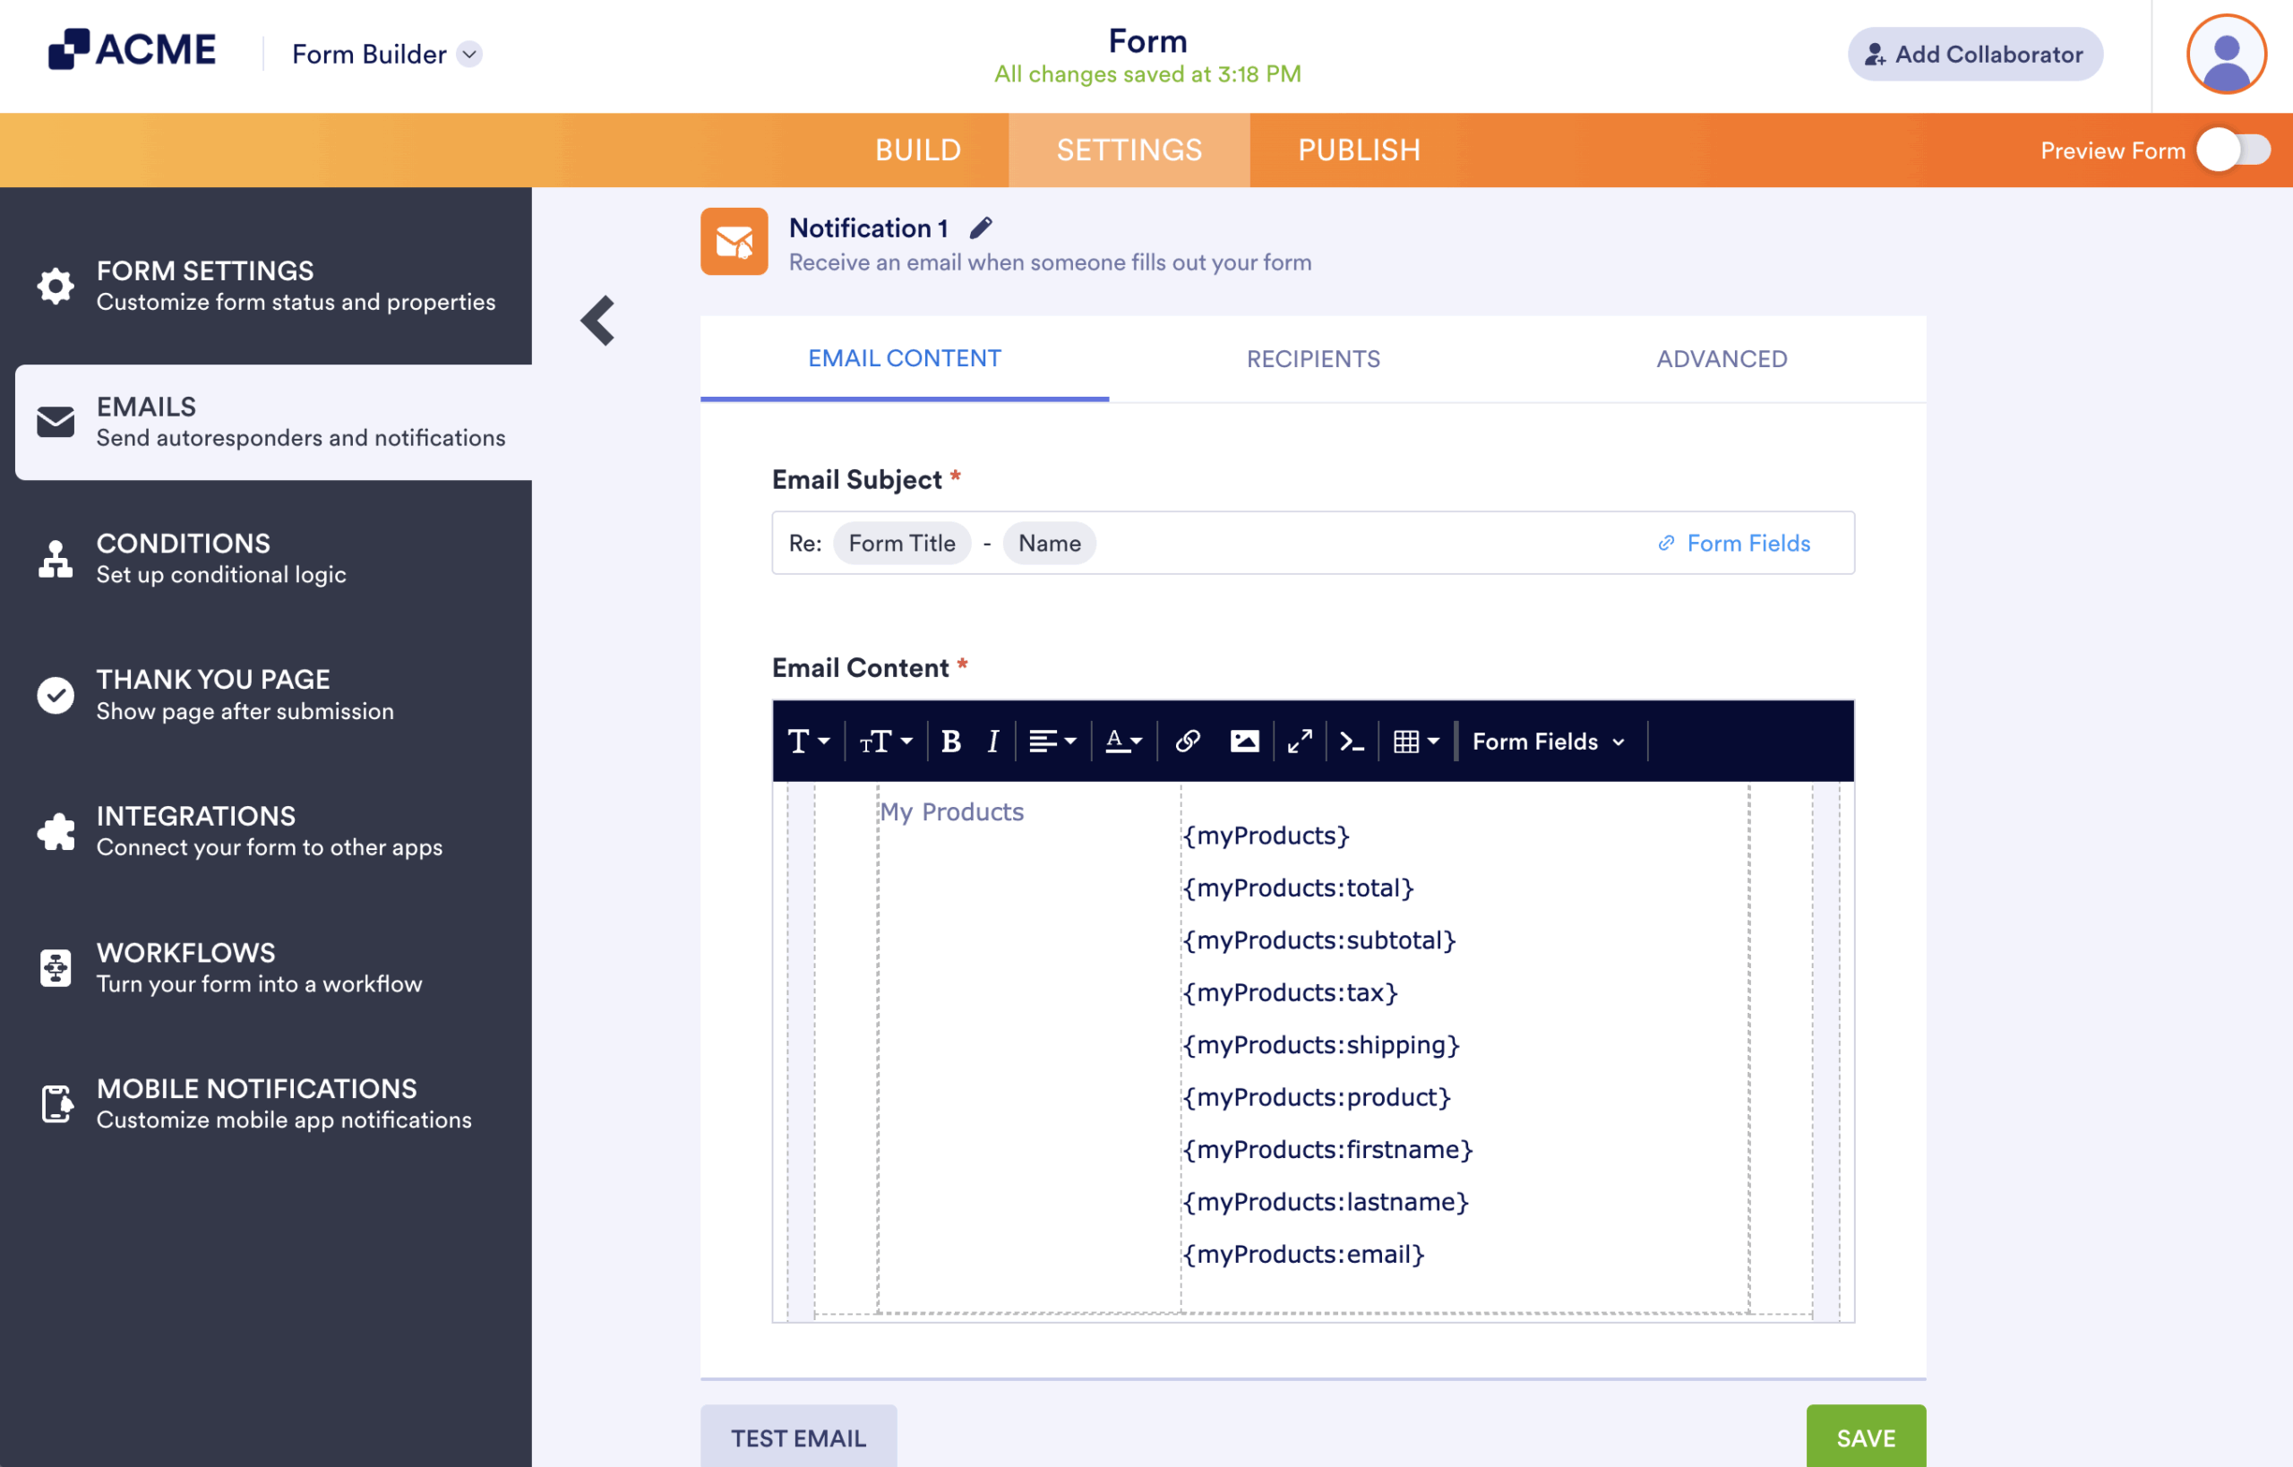Insert an image into the email content
Image resolution: width=2293 pixels, height=1467 pixels.
(x=1244, y=742)
